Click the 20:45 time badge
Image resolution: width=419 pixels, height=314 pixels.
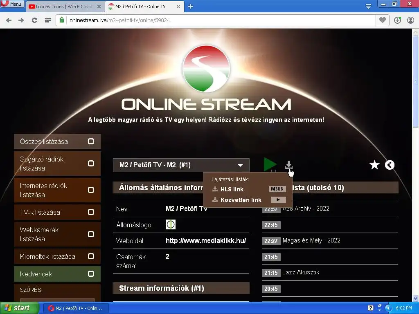[x=271, y=289]
